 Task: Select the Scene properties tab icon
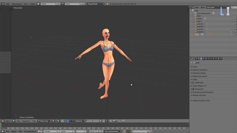tap(201, 58)
